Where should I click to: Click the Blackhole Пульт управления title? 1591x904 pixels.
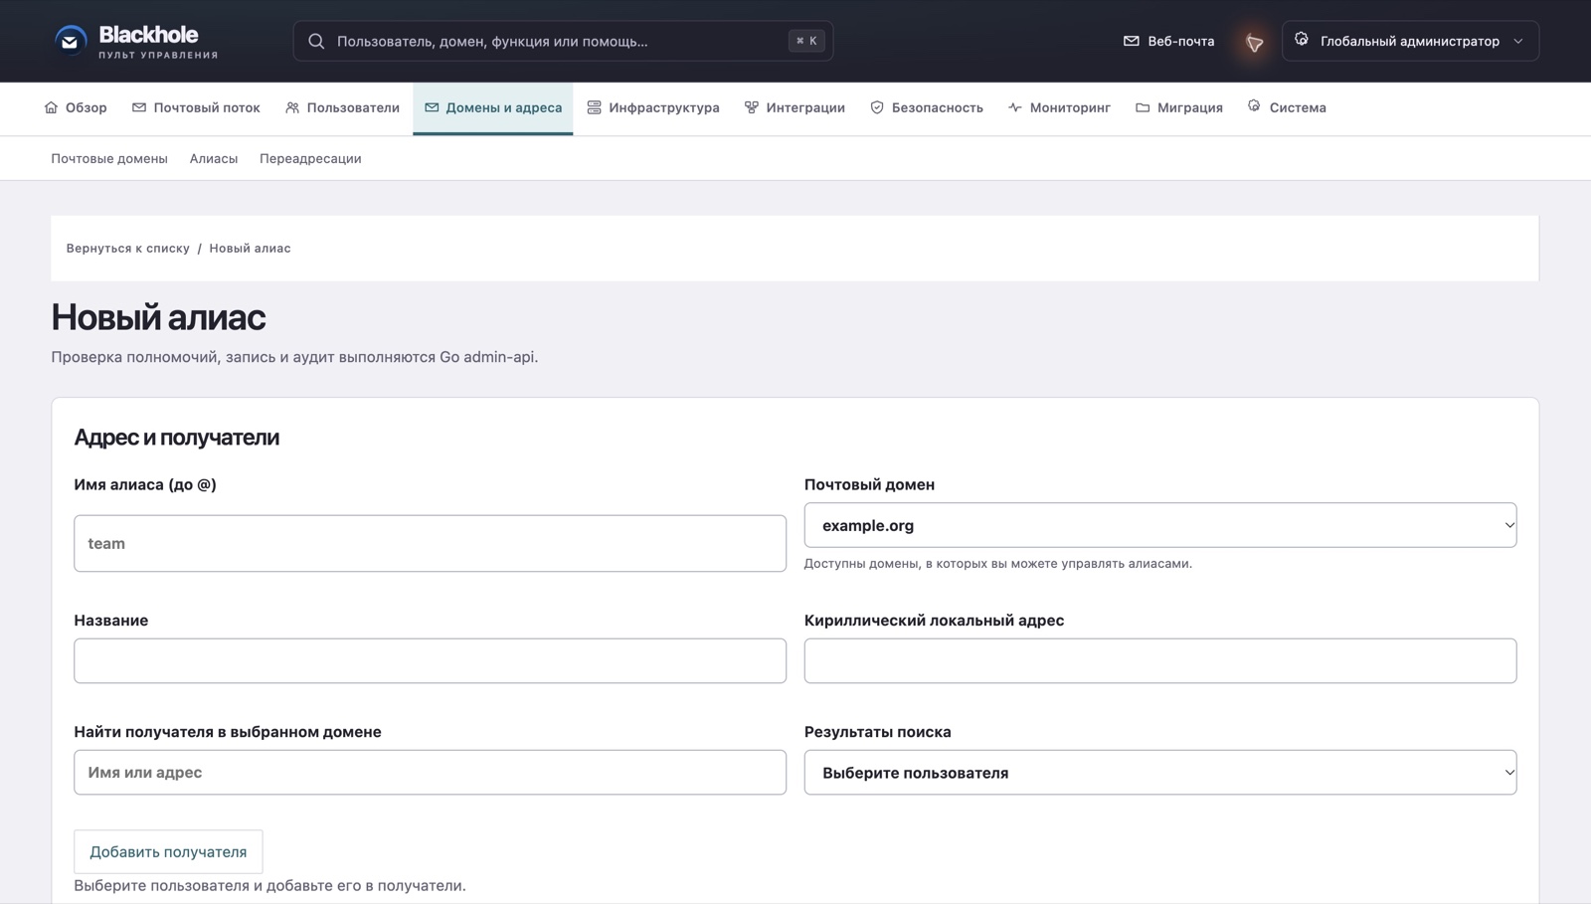click(x=157, y=42)
